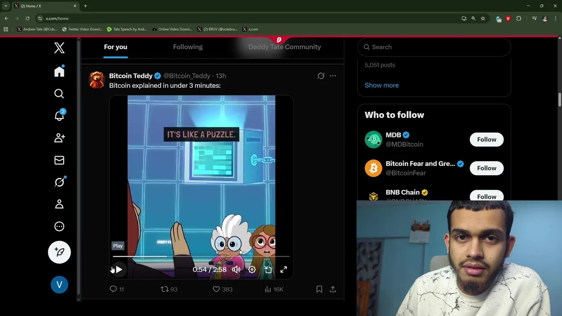Open Chrome profile avatar icon
The height and width of the screenshot is (316, 562).
[545, 18]
